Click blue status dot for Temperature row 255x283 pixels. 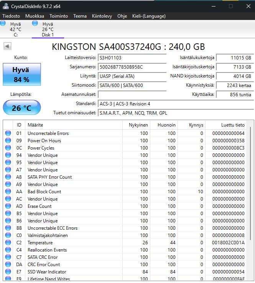(8, 243)
